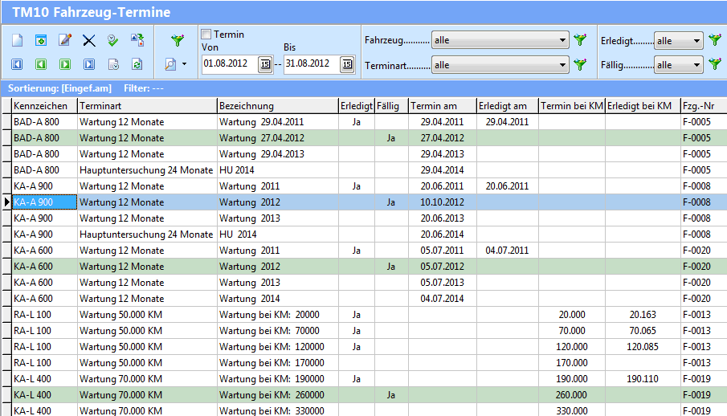
Task: Click the Termin am column header
Action: 442,106
